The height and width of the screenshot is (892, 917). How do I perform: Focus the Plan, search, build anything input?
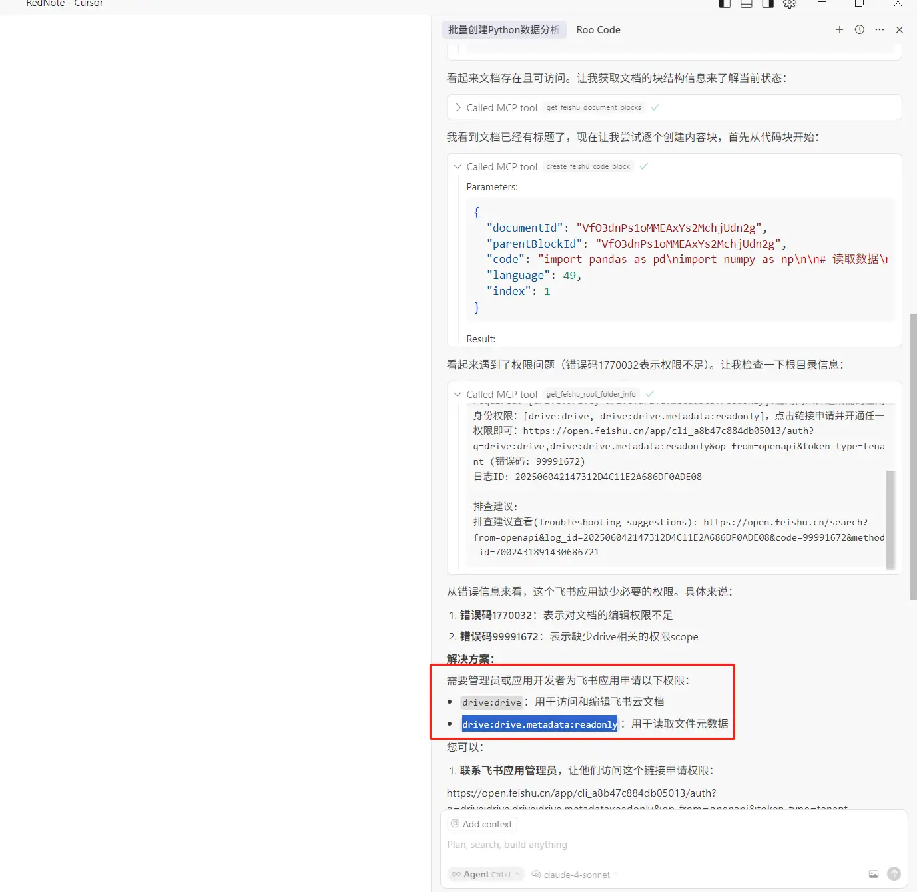[674, 845]
